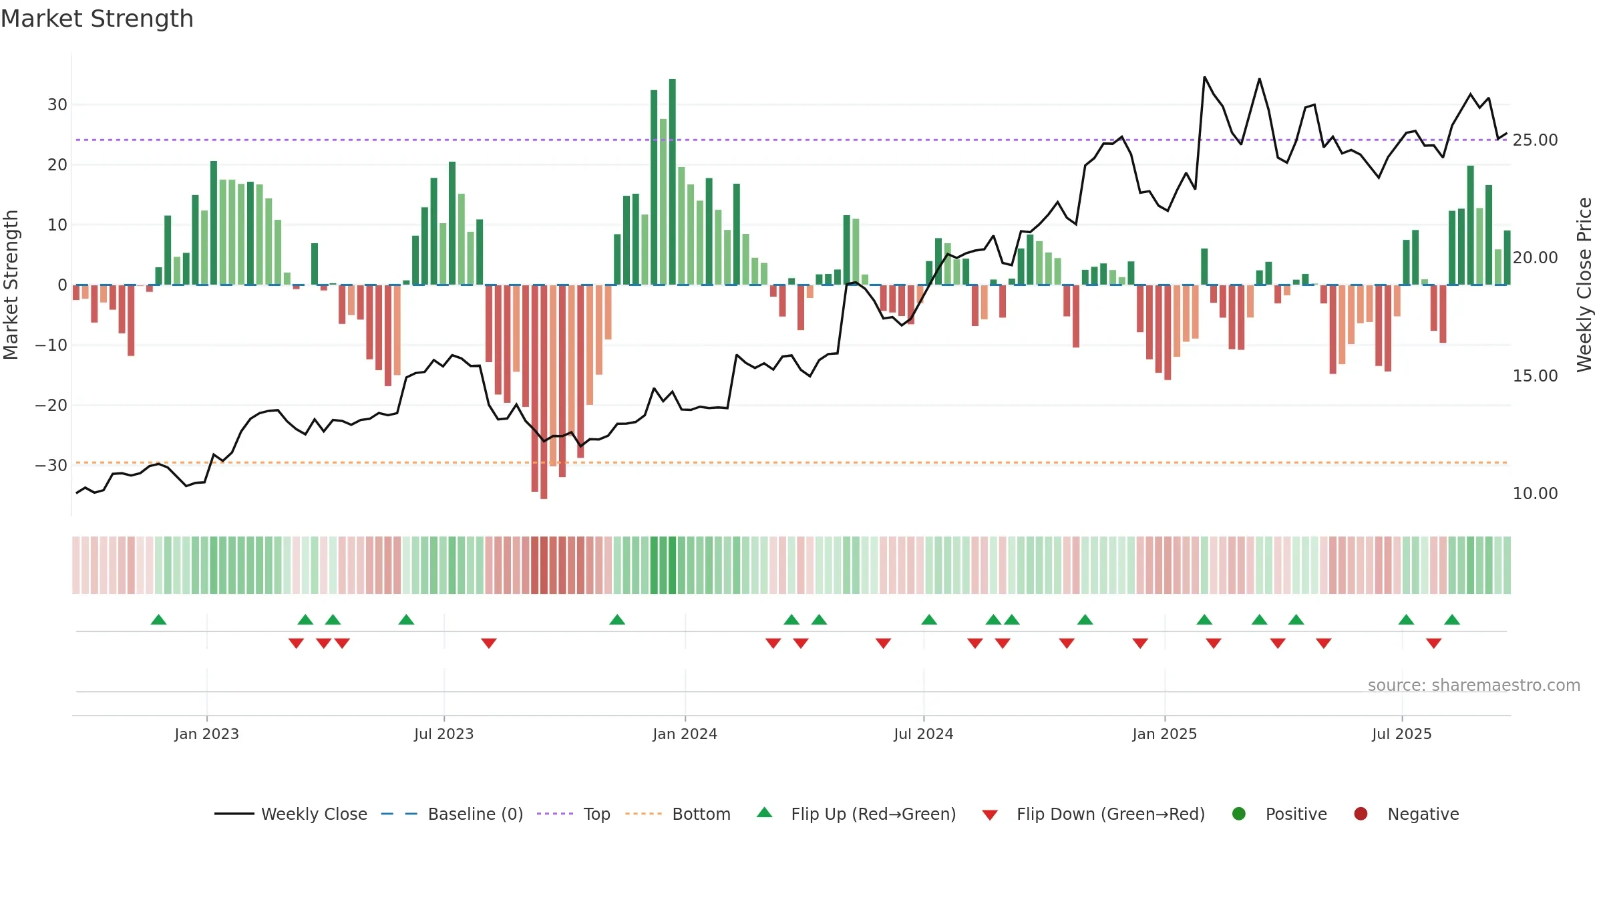
Task: Select the Positive legend label
Action: point(1296,814)
